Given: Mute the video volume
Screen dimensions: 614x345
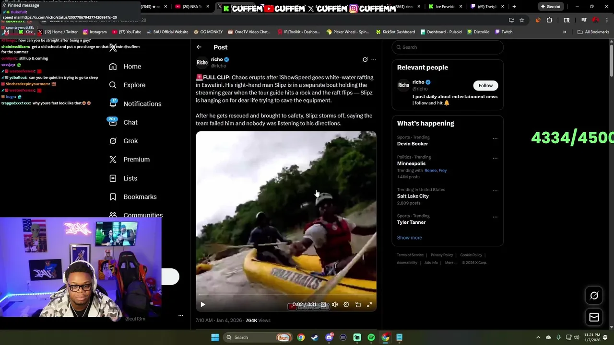Looking at the screenshot, I should [x=335, y=304].
